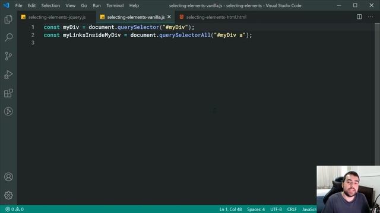Open the Run menu
Image resolution: width=380 pixels, height=213 pixels.
click(96, 5)
